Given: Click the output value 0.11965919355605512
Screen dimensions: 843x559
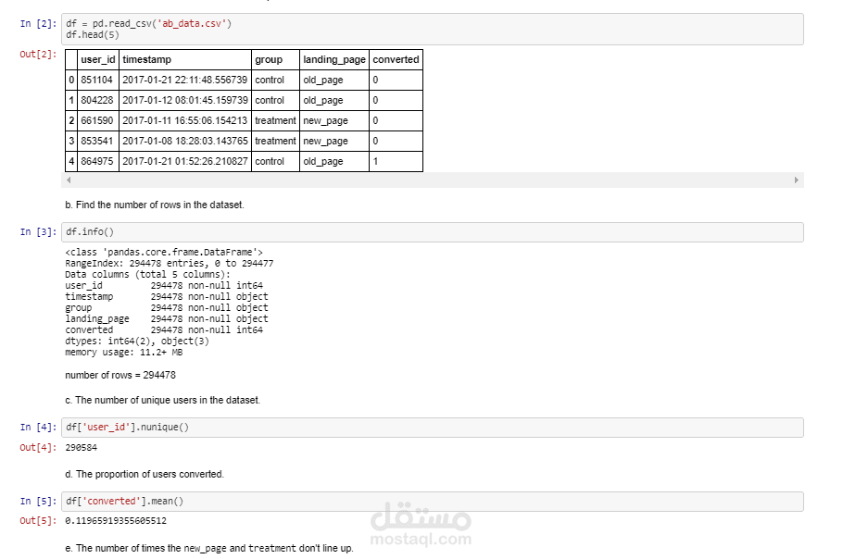Looking at the screenshot, I should pyautogui.click(x=116, y=521).
